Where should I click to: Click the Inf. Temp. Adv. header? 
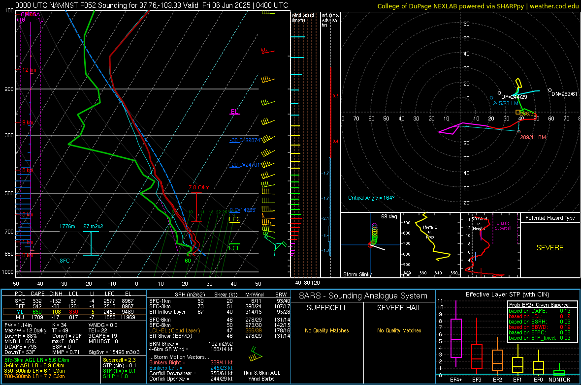click(330, 20)
